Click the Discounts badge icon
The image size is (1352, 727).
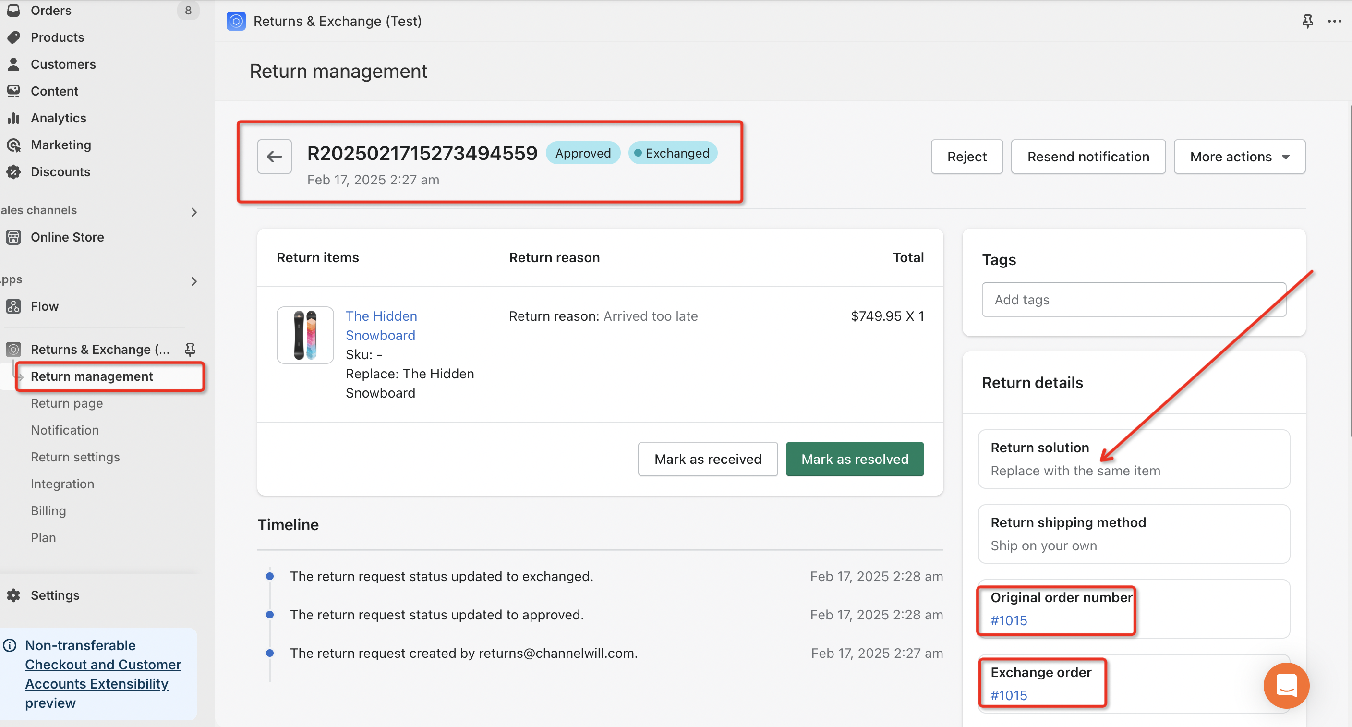(13, 171)
